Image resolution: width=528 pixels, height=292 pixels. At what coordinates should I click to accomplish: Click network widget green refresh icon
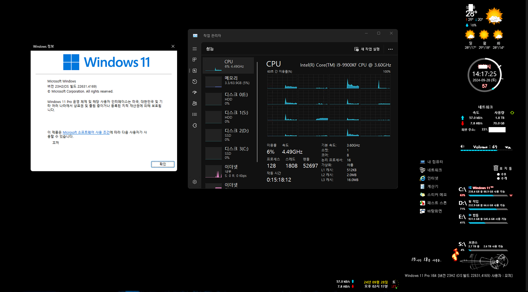[x=512, y=113]
